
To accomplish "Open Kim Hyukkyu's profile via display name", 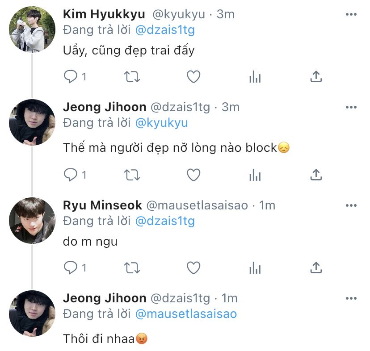I will click(104, 14).
